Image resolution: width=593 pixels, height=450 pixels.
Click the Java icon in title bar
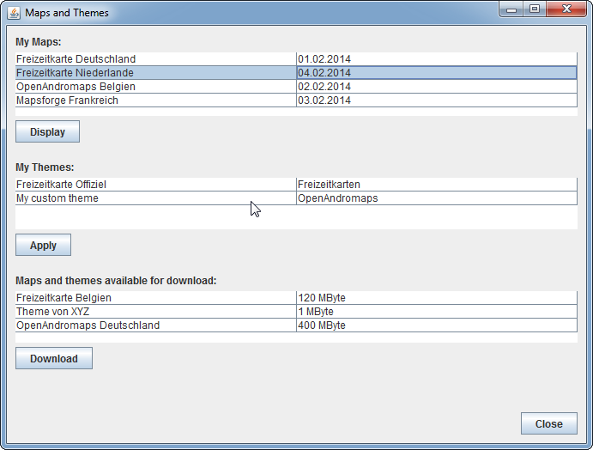(x=14, y=13)
